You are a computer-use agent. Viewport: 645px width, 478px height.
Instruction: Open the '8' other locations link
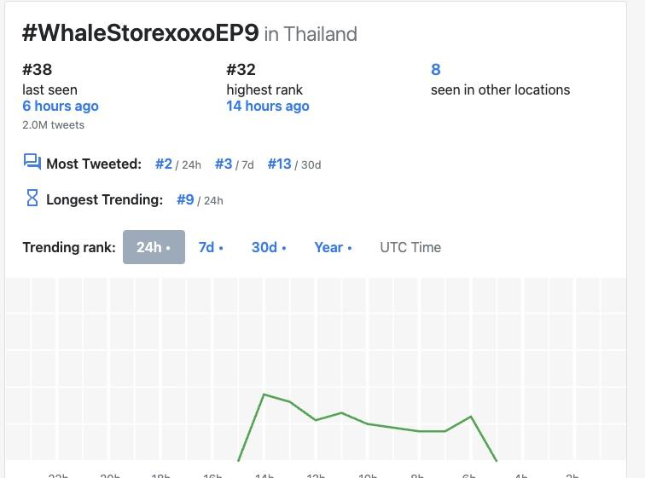tap(436, 69)
